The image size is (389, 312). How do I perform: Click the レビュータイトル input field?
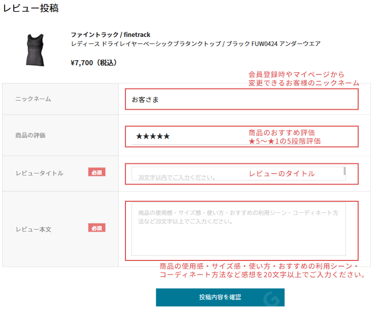click(x=238, y=173)
